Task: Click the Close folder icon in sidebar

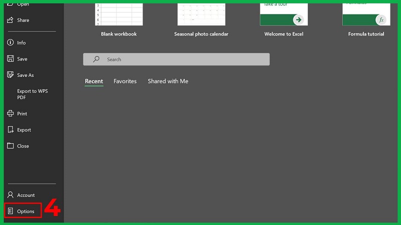Action: click(11, 146)
